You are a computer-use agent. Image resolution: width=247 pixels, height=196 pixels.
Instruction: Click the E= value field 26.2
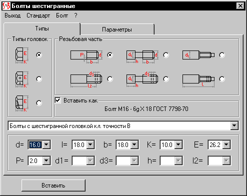coord(215,144)
